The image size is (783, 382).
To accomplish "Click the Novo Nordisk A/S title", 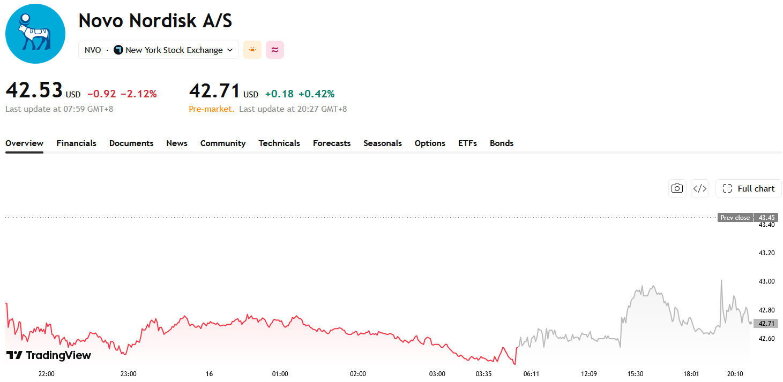I will [155, 21].
